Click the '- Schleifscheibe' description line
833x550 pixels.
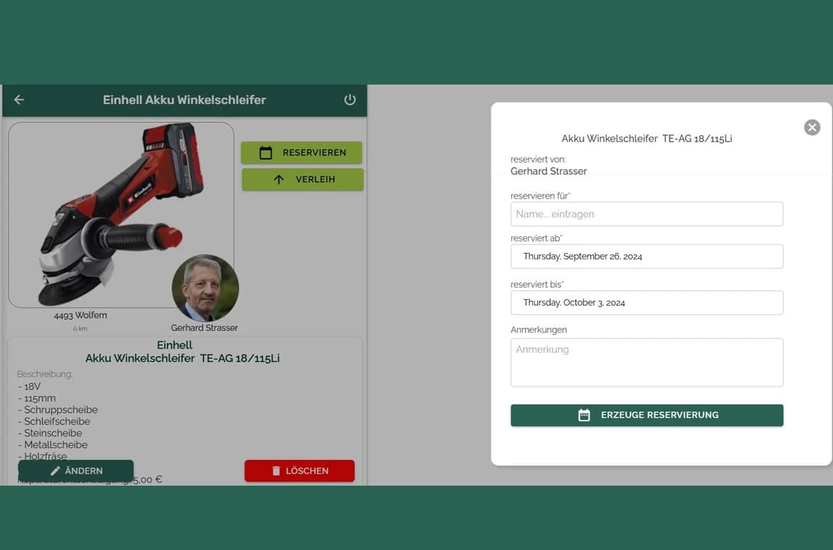pos(54,421)
